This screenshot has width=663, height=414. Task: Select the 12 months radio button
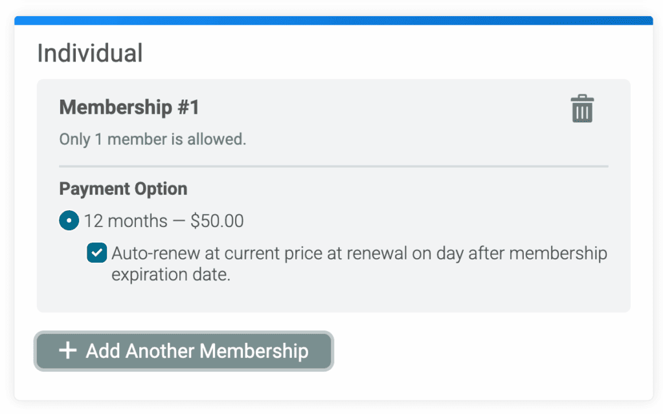tap(69, 221)
